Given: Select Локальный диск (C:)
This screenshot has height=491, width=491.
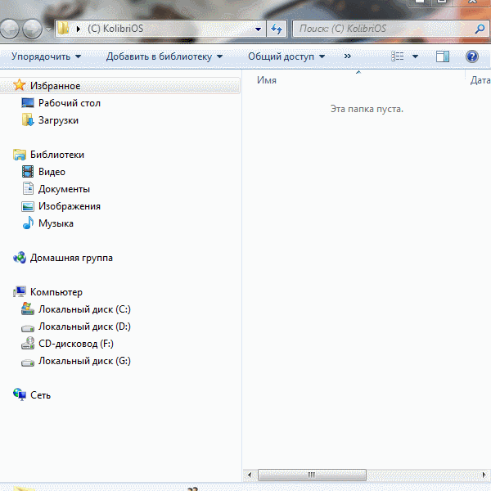Looking at the screenshot, I should click(x=84, y=309).
